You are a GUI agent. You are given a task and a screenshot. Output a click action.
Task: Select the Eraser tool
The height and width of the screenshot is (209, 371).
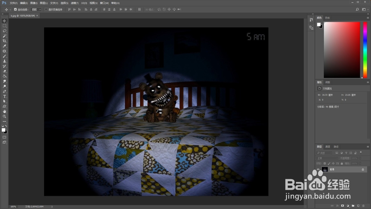pyautogui.click(x=4, y=71)
